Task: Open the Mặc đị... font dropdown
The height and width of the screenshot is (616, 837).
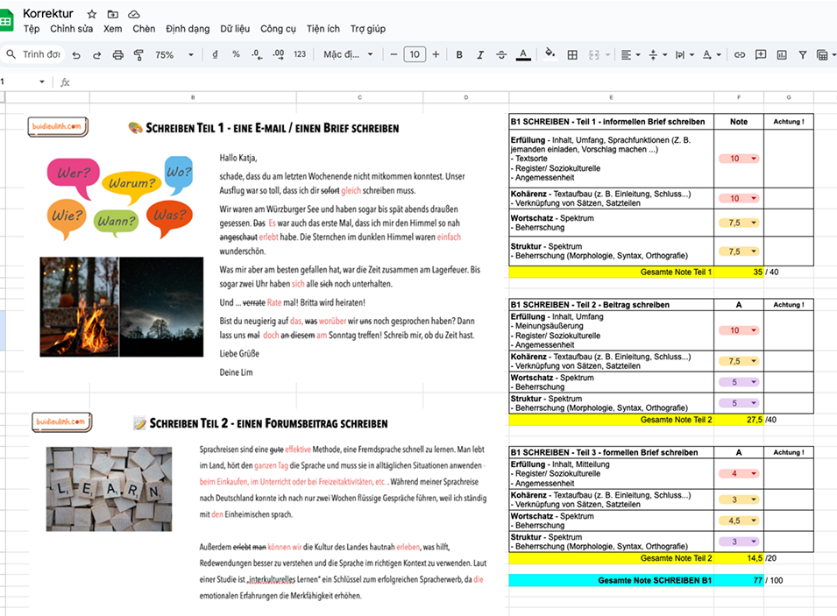Action: [x=348, y=54]
